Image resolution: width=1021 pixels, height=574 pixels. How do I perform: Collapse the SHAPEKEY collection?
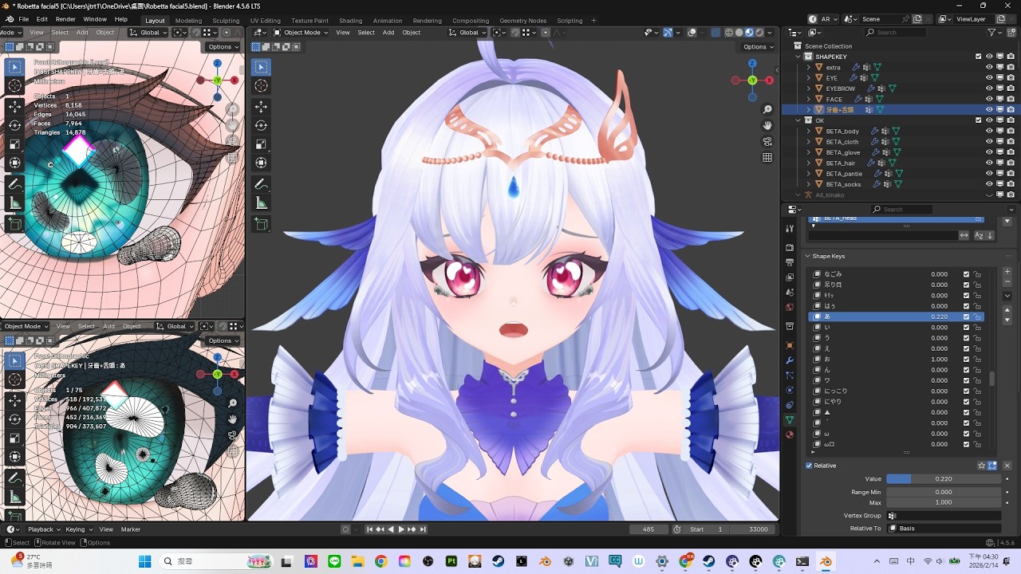pyautogui.click(x=798, y=57)
